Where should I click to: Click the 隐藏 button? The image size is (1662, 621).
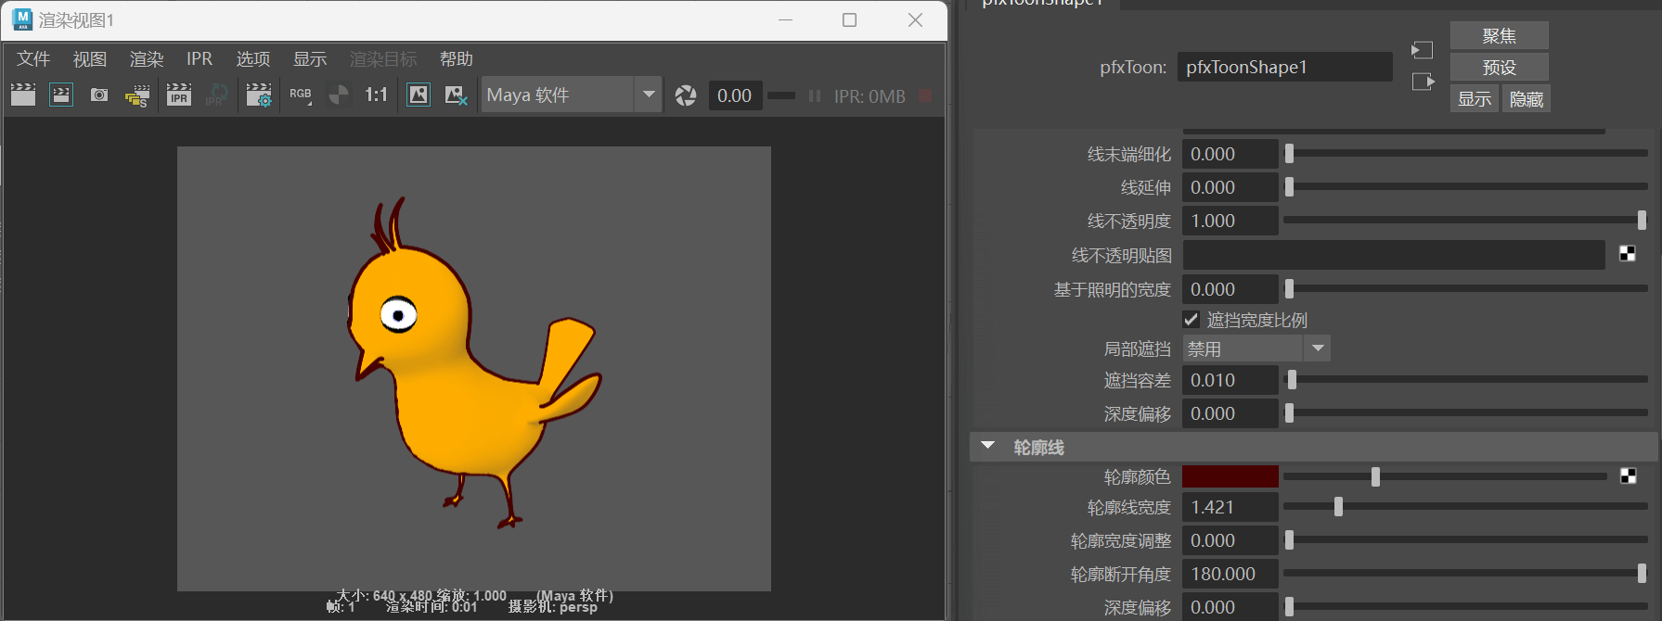tap(1527, 99)
